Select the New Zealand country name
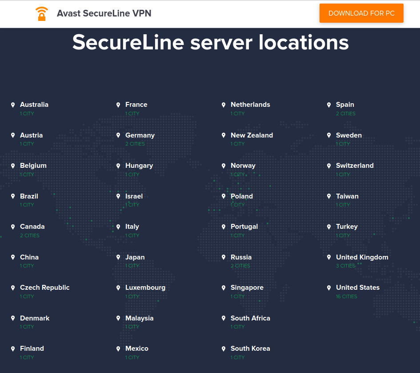Image resolution: width=420 pixels, height=373 pixels. point(252,135)
